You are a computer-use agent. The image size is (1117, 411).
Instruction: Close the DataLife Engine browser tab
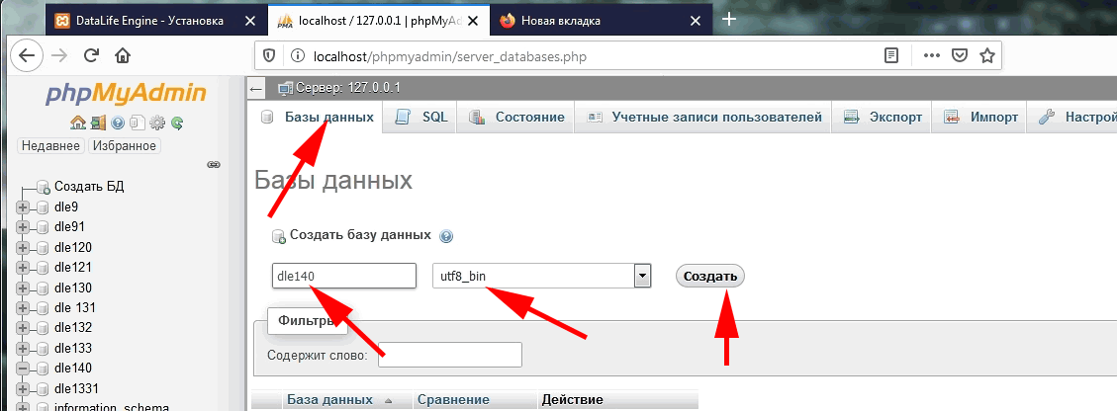(250, 21)
